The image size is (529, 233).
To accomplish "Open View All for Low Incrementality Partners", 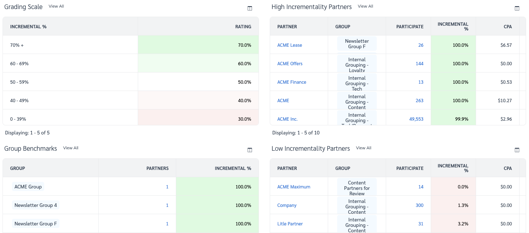I will pyautogui.click(x=363, y=147).
